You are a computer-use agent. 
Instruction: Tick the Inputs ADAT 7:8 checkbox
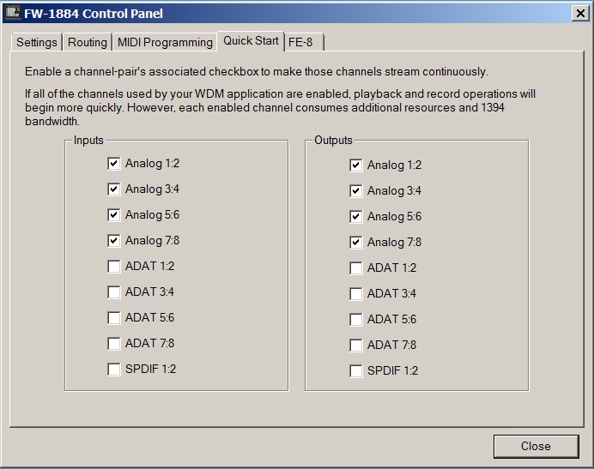point(113,344)
